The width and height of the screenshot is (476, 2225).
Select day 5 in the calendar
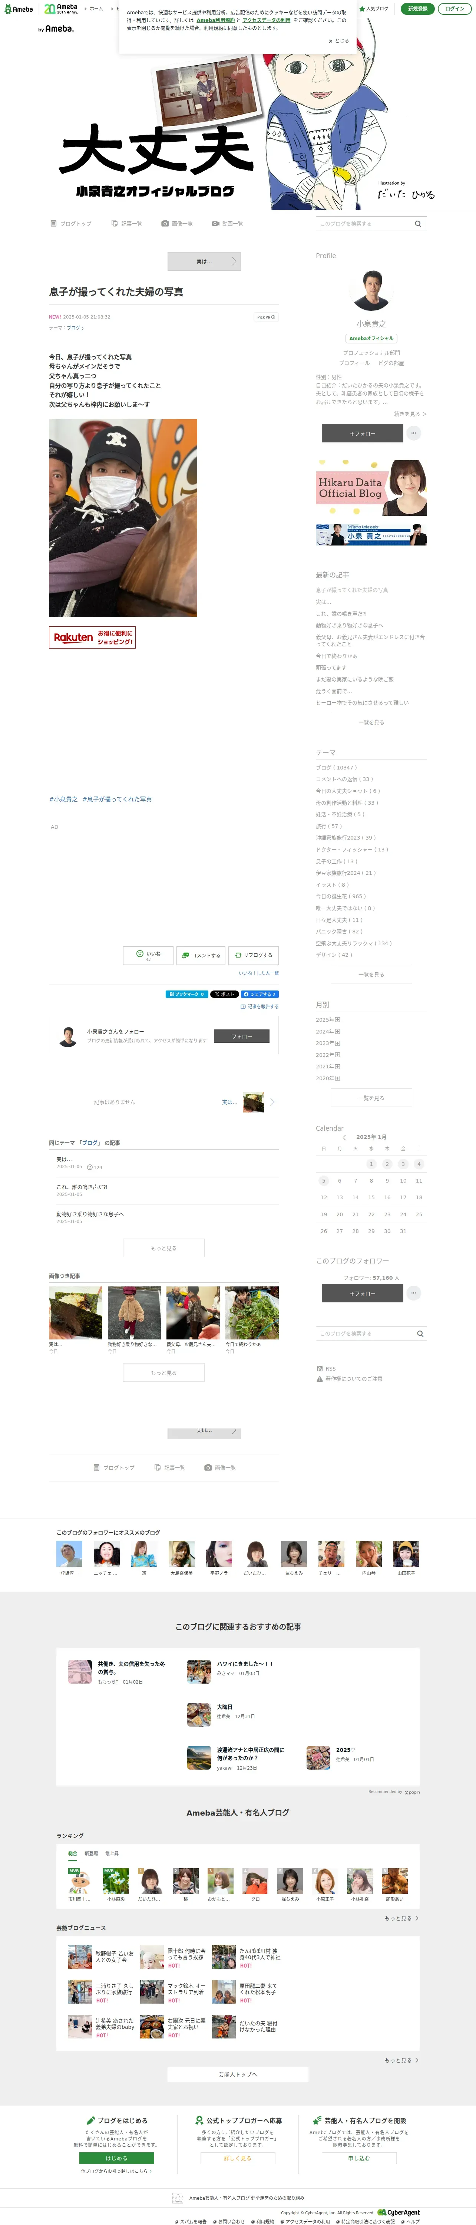tap(324, 1181)
